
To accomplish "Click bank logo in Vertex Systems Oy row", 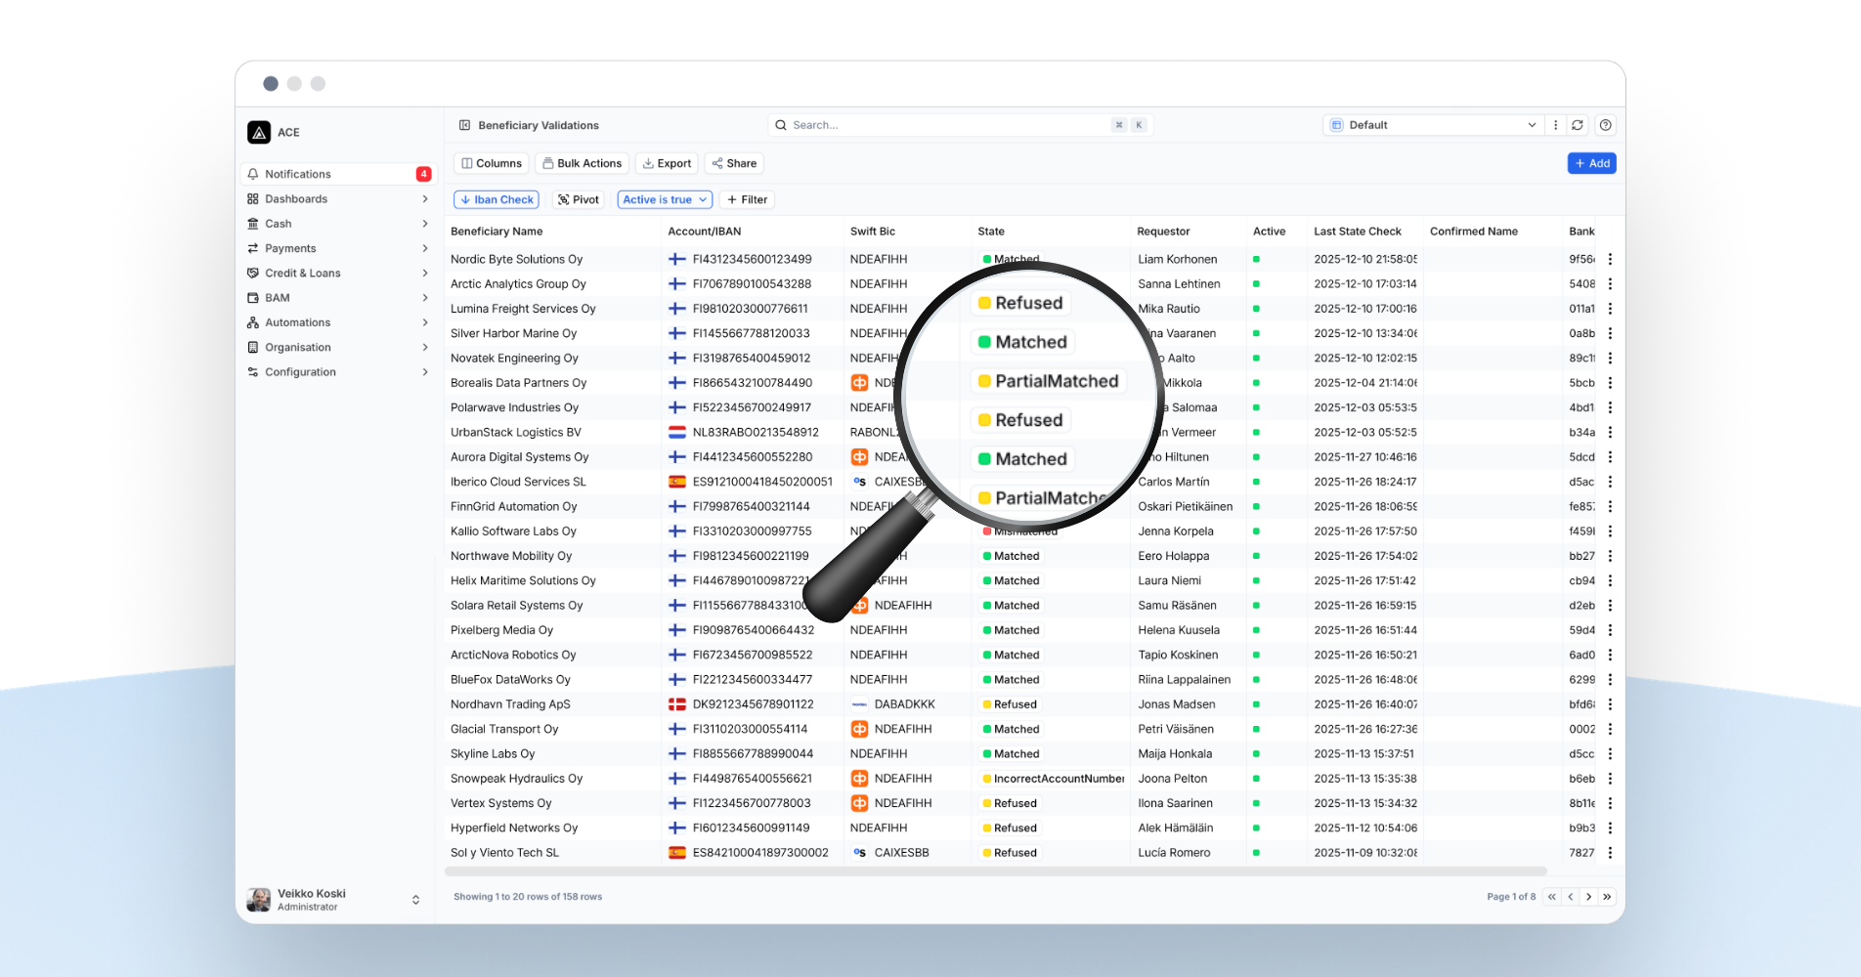I will [859, 803].
